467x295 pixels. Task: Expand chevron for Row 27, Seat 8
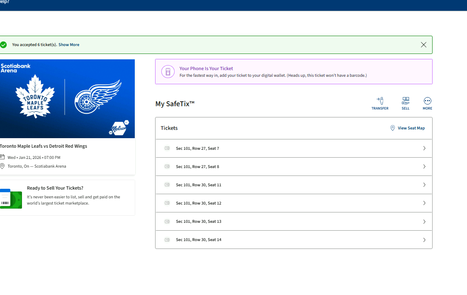[x=424, y=166]
